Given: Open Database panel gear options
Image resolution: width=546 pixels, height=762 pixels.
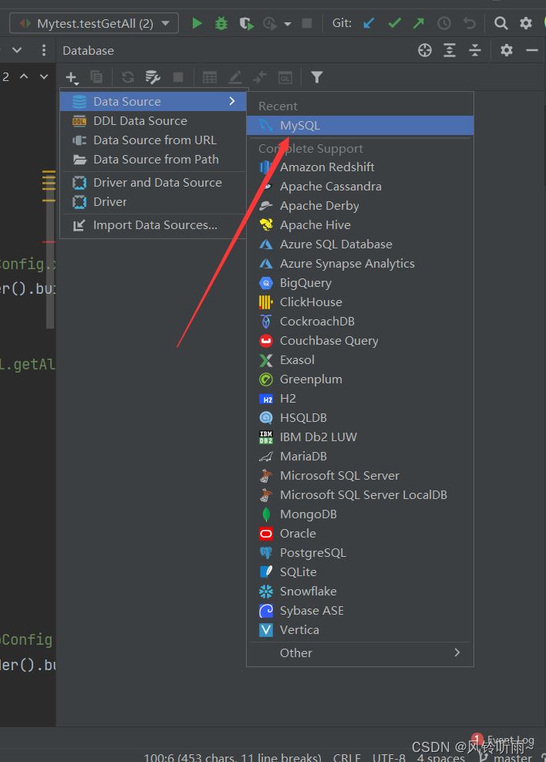Looking at the screenshot, I should tap(507, 50).
